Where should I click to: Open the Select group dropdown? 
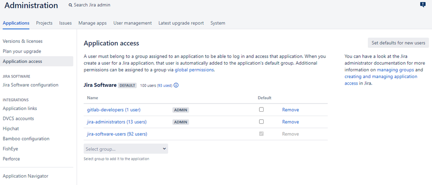[x=126, y=149]
